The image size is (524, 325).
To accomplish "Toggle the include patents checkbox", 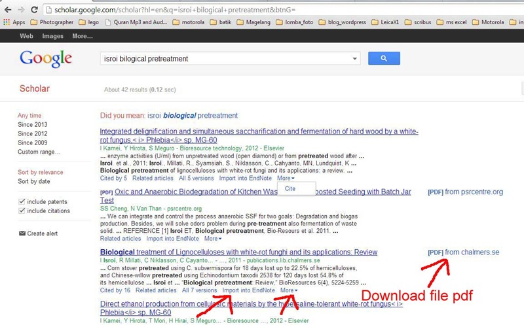I will 22,201.
